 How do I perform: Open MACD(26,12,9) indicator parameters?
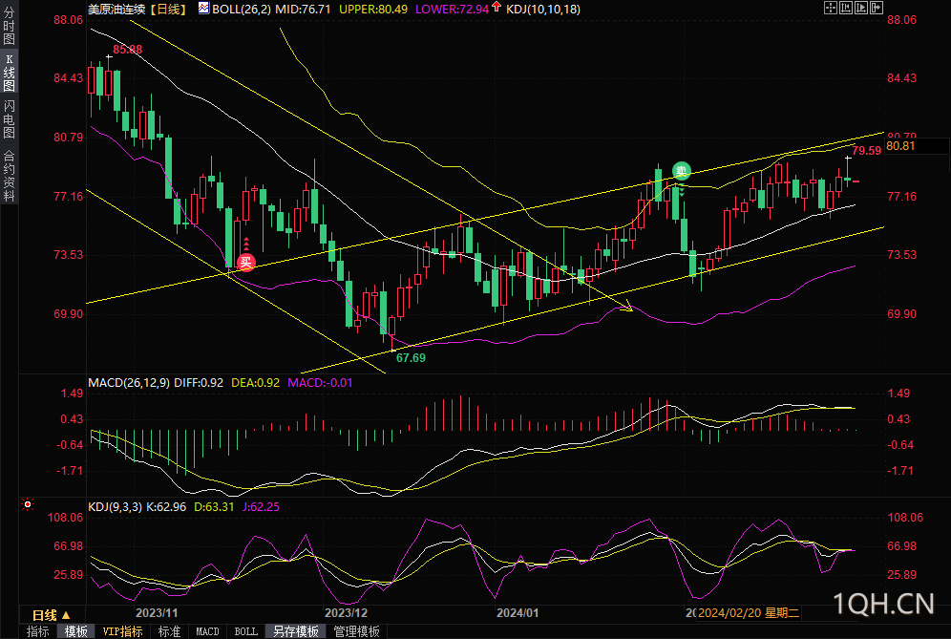tap(129, 383)
